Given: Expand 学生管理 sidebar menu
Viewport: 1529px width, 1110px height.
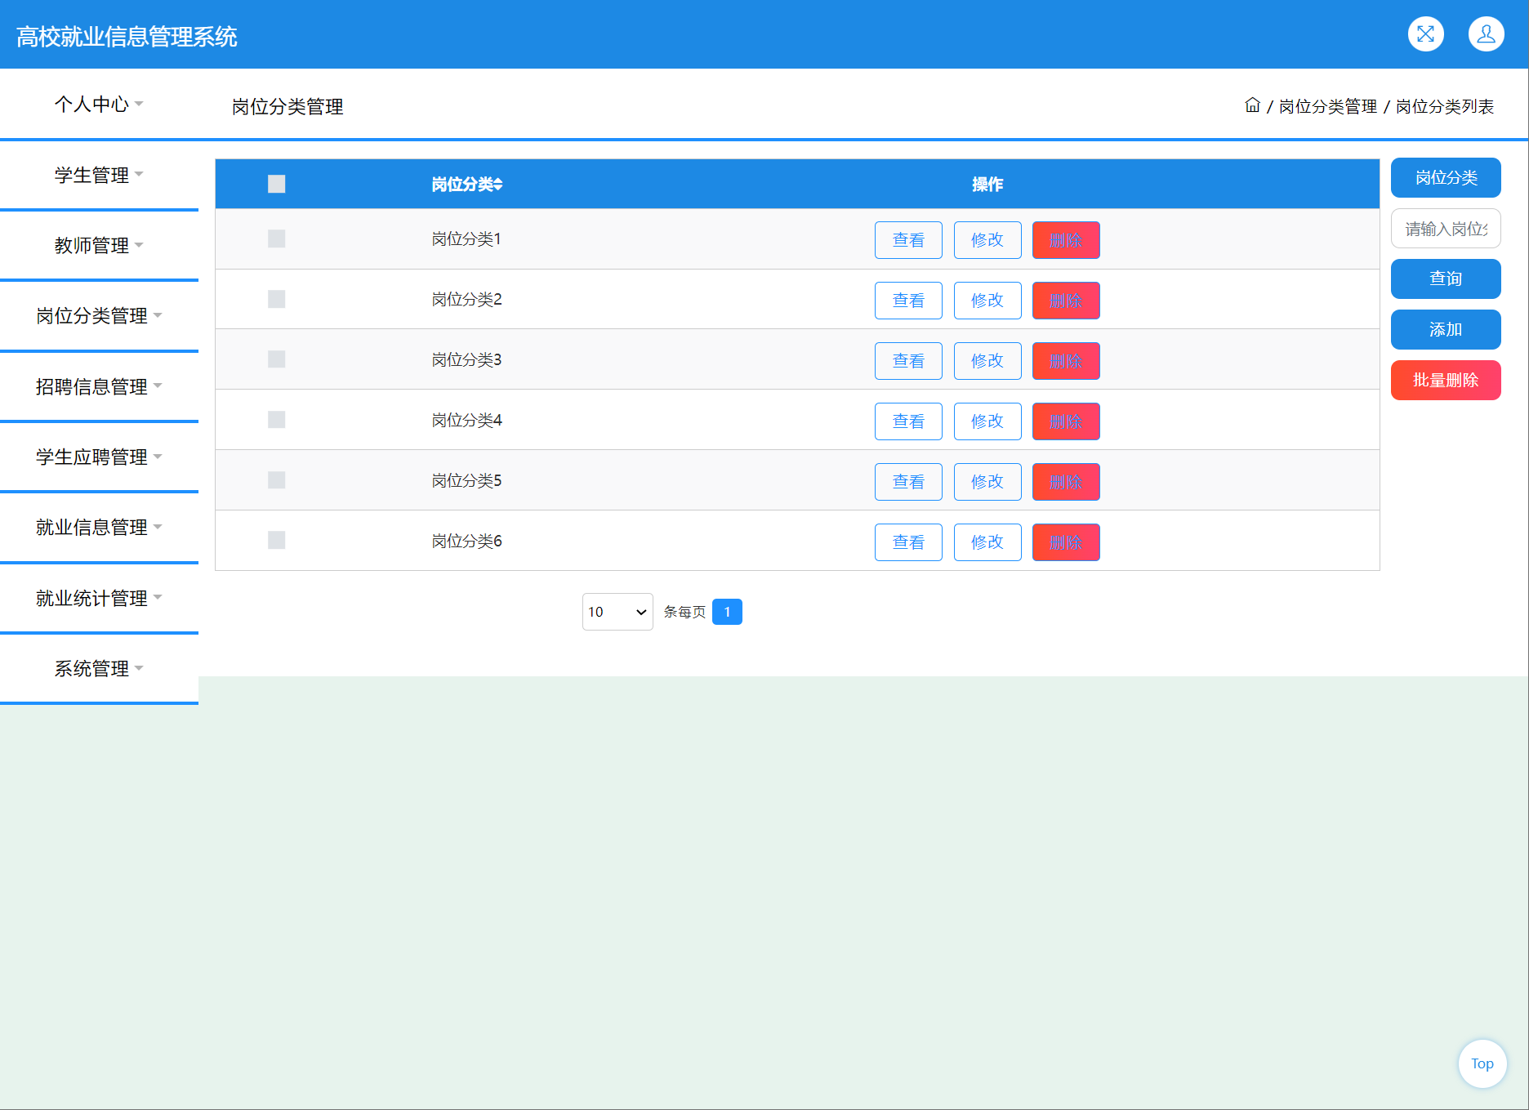Looking at the screenshot, I should 99,175.
